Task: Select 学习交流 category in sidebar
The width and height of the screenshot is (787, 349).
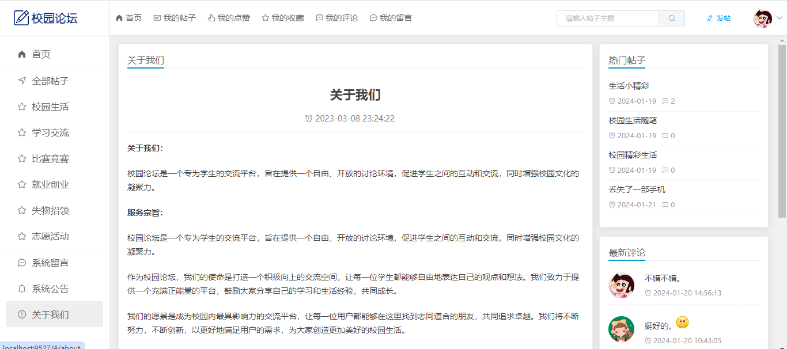Action: [x=54, y=132]
